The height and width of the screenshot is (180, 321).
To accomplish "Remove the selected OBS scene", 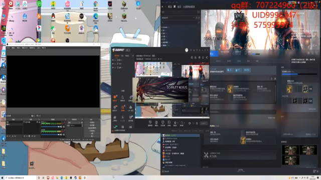I will point(10,136).
